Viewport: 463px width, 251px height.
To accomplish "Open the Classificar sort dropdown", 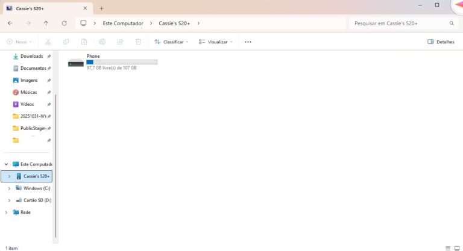I will coord(171,42).
